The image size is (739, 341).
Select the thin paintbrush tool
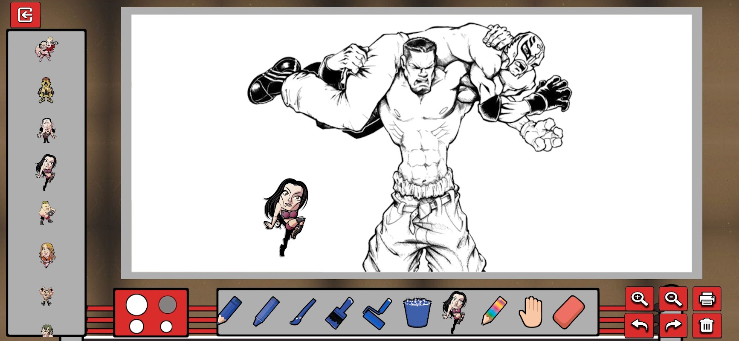click(x=303, y=312)
